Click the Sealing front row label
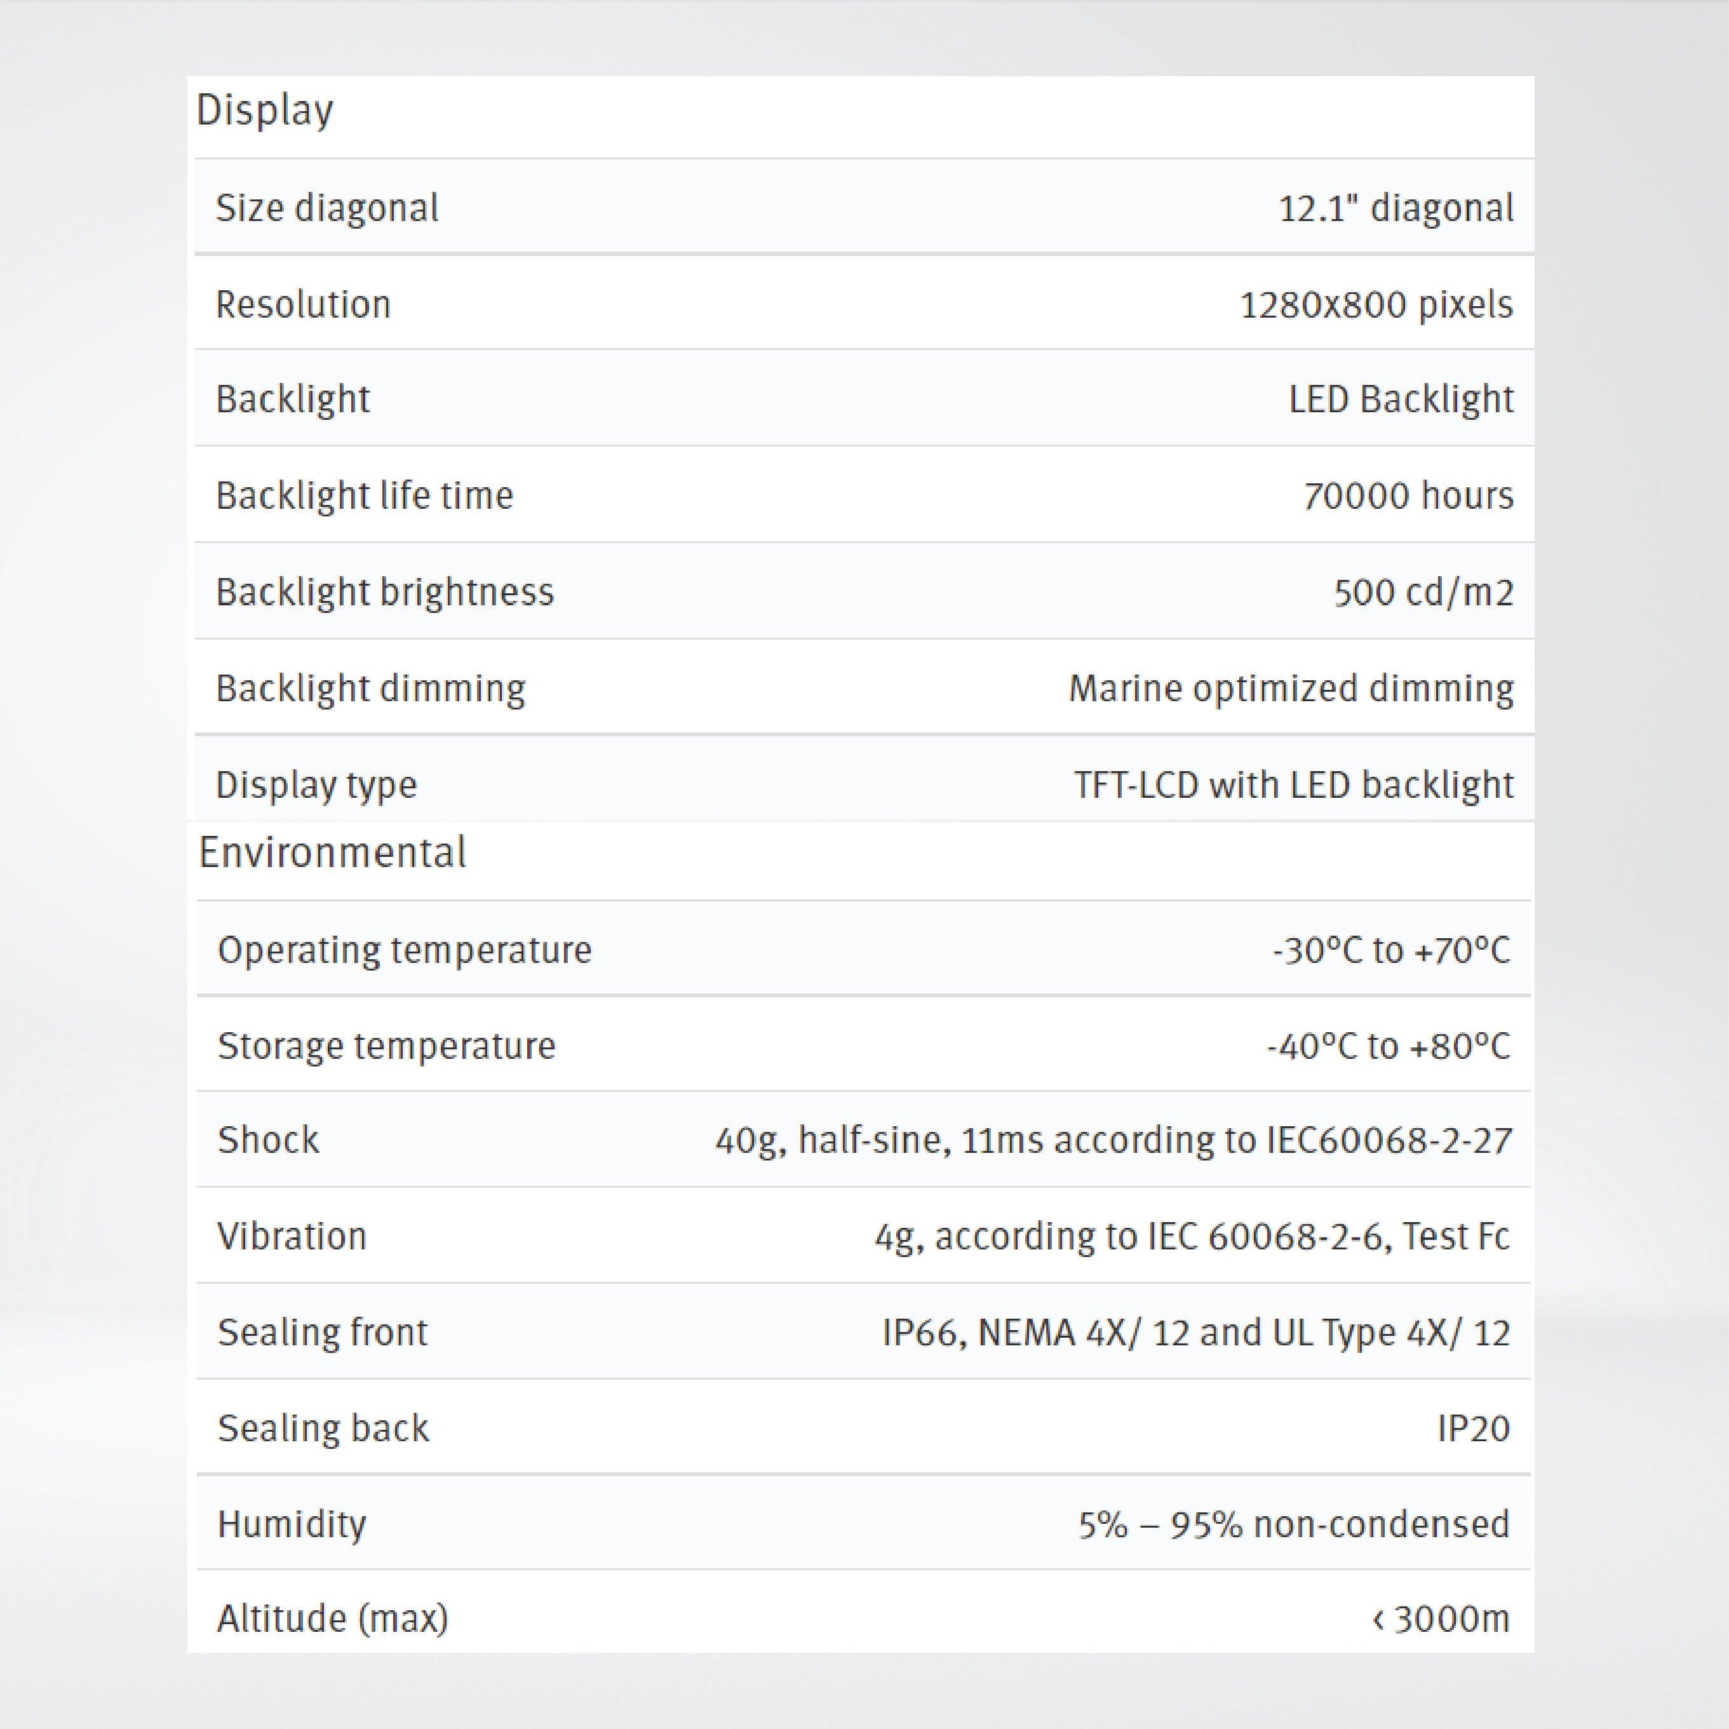Viewport: 1729px width, 1729px height. (x=322, y=1333)
